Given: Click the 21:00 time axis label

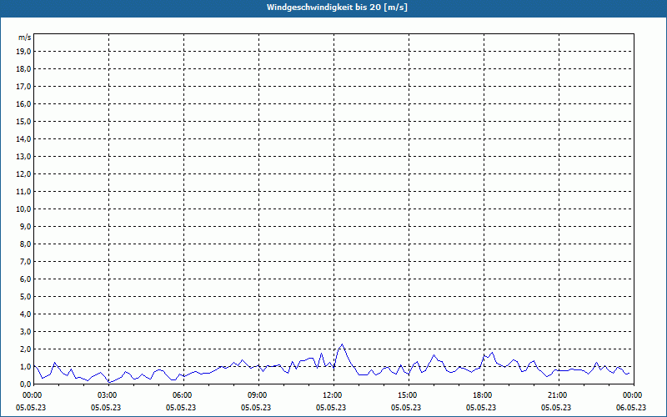Looking at the screenshot, I should [559, 395].
